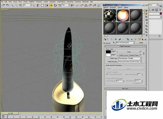Click the Redo arrow in main toolbar
This screenshot has height=119, width=163.
[7, 5]
